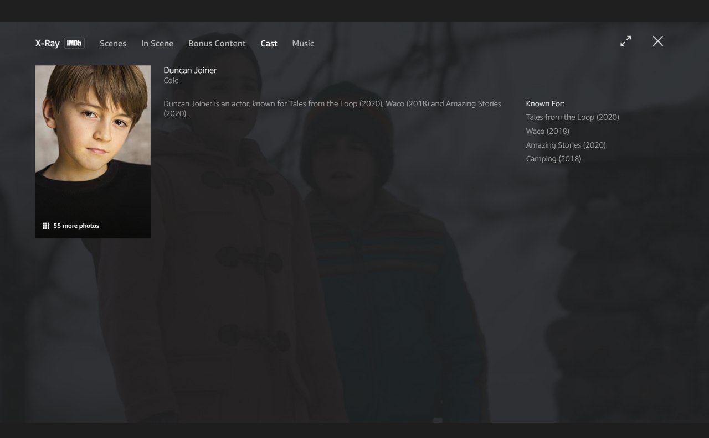Open the Scenes tab
Image resolution: width=709 pixels, height=438 pixels.
pyautogui.click(x=113, y=43)
